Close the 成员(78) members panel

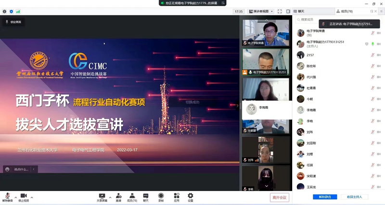click(375, 11)
